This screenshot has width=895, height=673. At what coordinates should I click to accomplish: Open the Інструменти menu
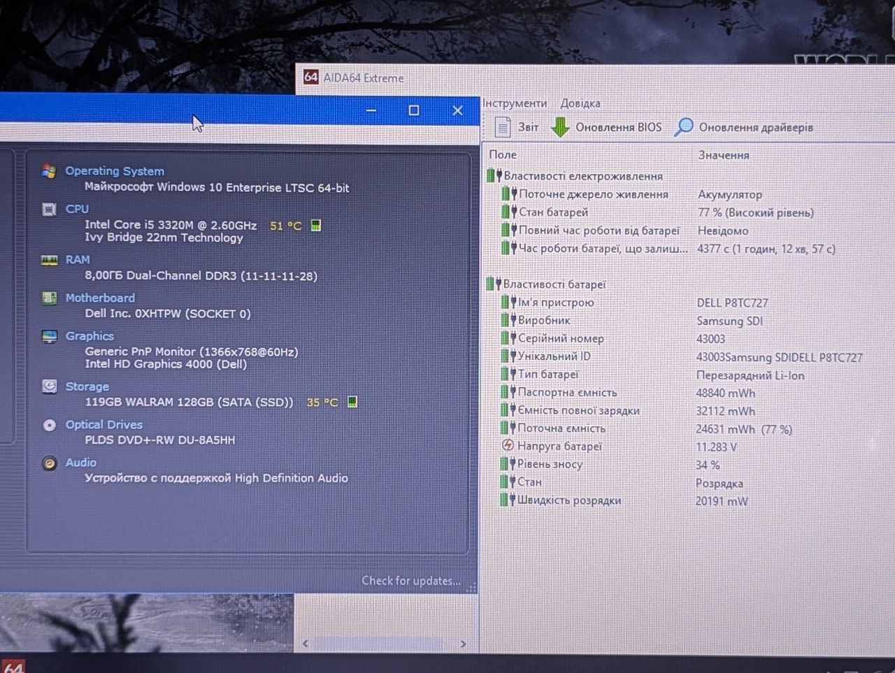515,103
